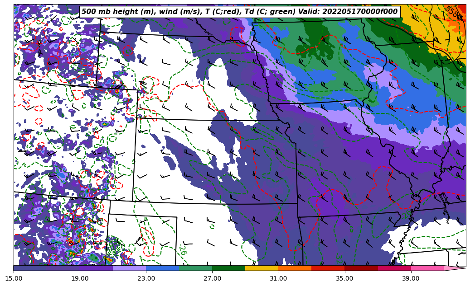Click the medium green colorbar segment
The width and height of the screenshot is (470, 286).
pos(195,268)
